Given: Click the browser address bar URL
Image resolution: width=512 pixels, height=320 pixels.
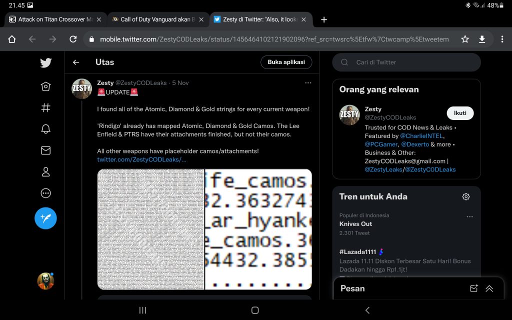Looking at the screenshot, I should click(x=274, y=39).
